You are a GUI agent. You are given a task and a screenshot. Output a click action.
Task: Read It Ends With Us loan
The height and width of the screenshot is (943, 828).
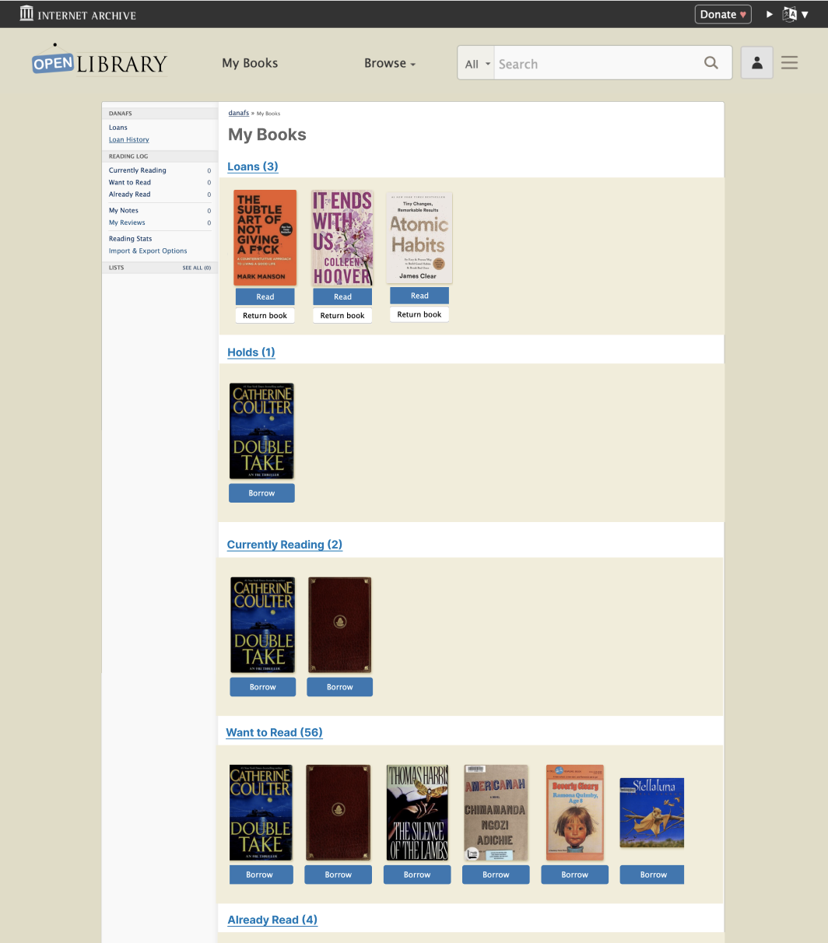pyautogui.click(x=342, y=296)
